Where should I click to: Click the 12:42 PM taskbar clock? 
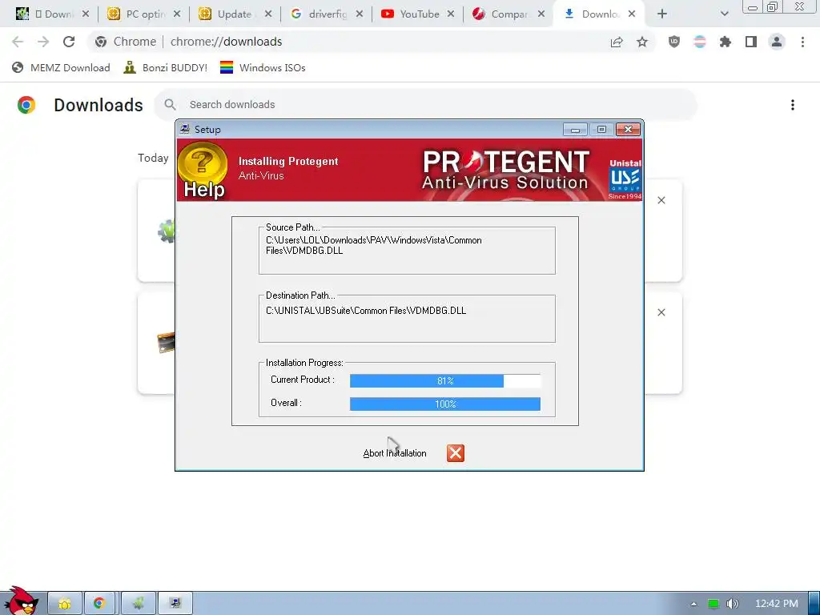pyautogui.click(x=777, y=604)
